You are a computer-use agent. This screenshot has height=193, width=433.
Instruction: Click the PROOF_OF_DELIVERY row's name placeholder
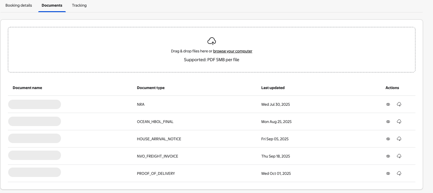(x=35, y=172)
